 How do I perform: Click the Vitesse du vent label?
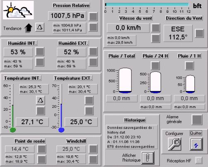click(135, 18)
